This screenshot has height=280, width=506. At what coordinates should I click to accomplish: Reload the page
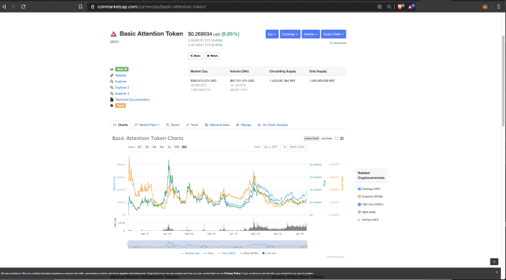[24, 6]
